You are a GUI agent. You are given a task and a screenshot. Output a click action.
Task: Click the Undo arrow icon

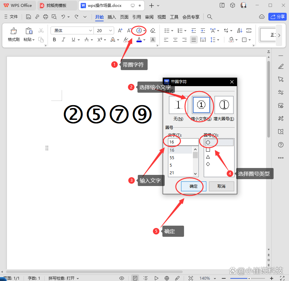tap(63, 17)
